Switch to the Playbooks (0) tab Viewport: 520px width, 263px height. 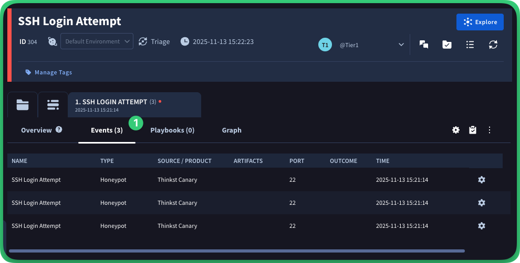172,130
